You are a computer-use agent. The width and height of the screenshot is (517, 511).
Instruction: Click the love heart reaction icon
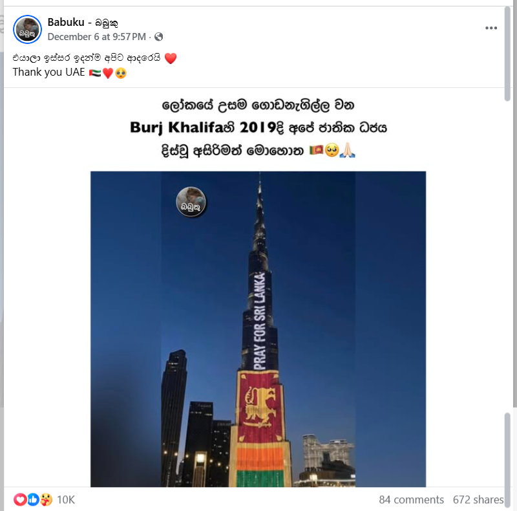pyautogui.click(x=20, y=499)
